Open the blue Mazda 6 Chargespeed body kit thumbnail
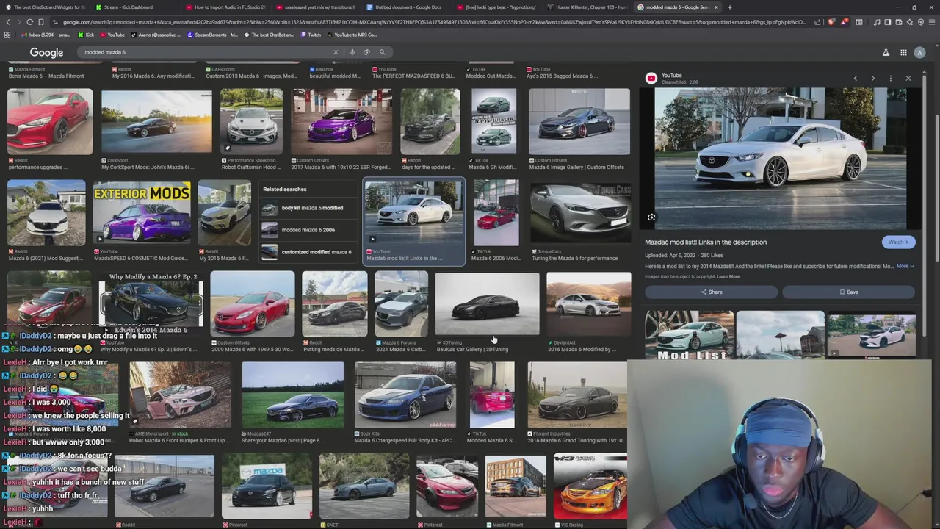This screenshot has width=940, height=529. (x=405, y=395)
